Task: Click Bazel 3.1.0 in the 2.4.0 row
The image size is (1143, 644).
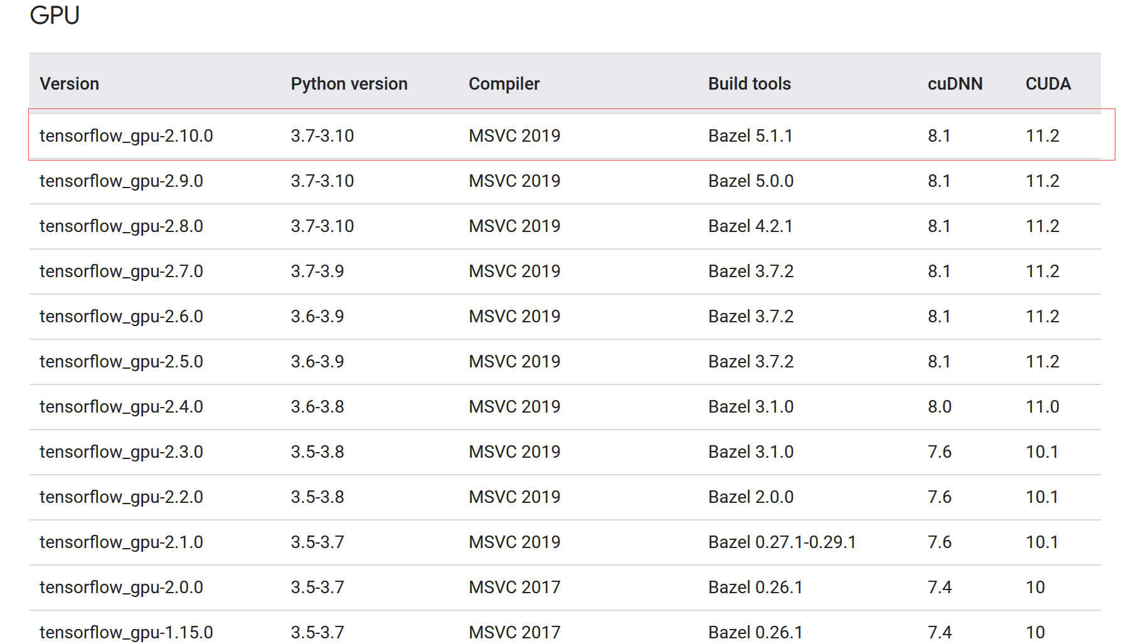Action: point(751,406)
